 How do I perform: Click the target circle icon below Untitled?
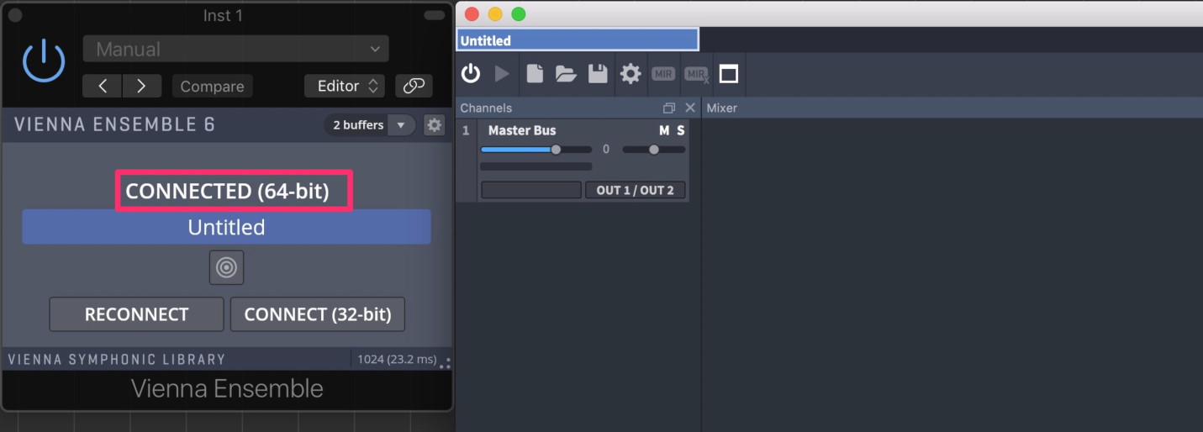tap(226, 268)
